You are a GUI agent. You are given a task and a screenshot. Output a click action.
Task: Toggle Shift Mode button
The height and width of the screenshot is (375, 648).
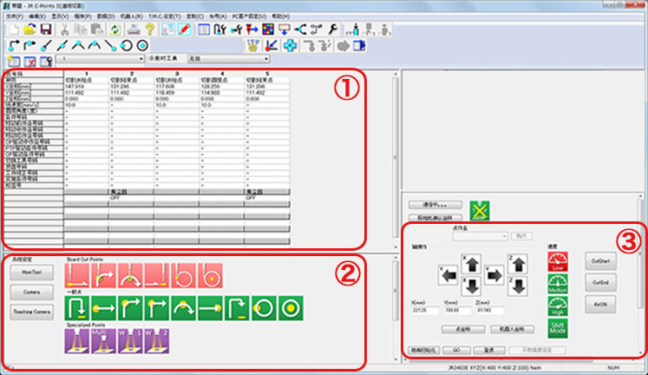[557, 330]
